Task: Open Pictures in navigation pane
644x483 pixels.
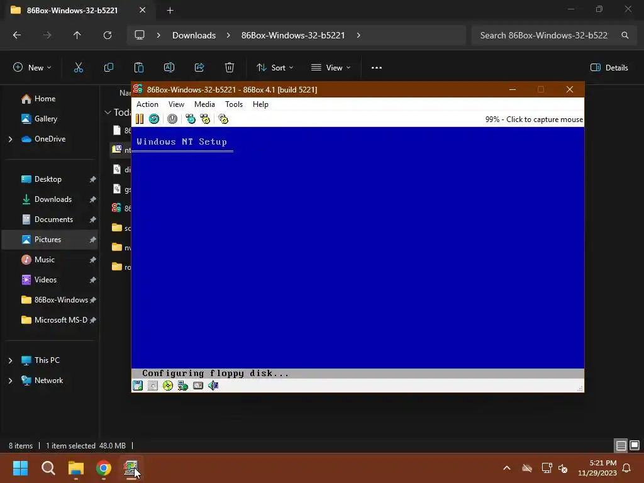Action: (x=51, y=240)
